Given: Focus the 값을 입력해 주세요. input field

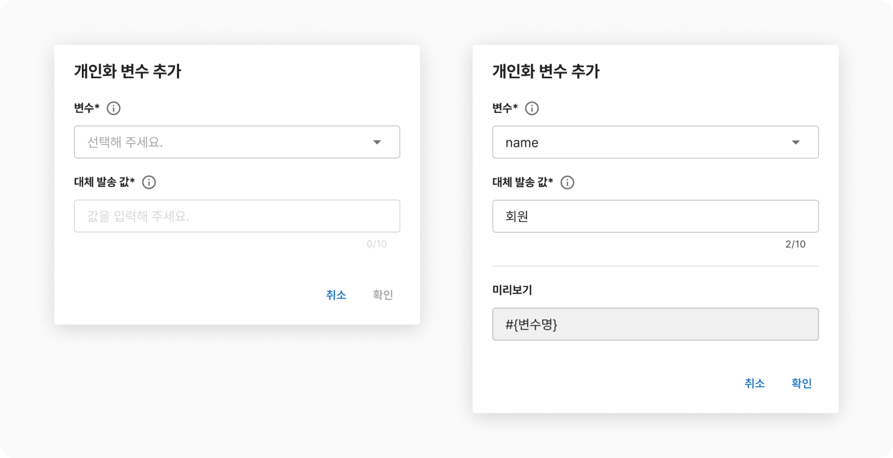Looking at the screenshot, I should (x=237, y=216).
